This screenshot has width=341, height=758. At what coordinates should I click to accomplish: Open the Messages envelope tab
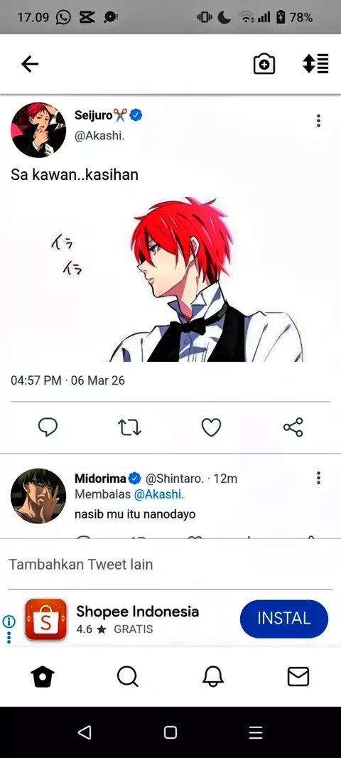pos(298,676)
